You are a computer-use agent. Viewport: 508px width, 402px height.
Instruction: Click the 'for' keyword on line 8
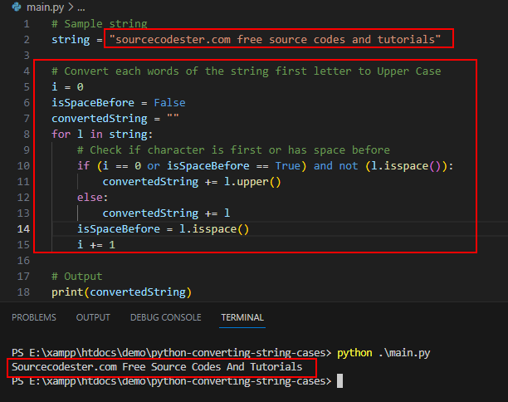coord(61,135)
